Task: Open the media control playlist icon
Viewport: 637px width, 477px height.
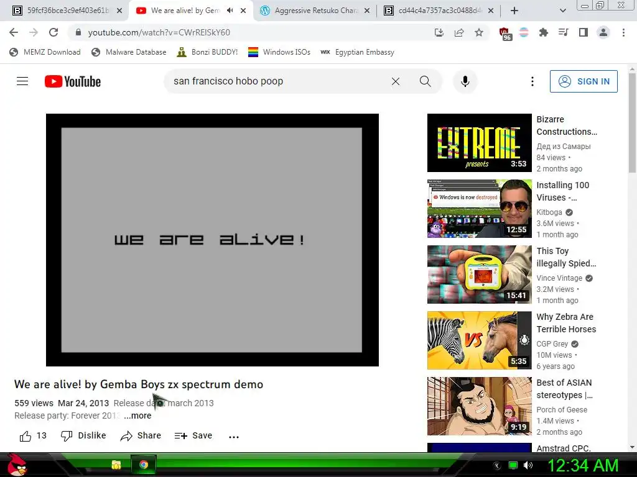Action: point(564,32)
